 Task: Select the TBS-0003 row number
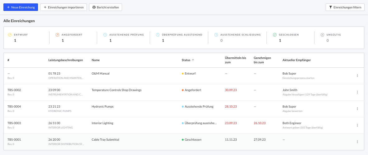pos(14,123)
